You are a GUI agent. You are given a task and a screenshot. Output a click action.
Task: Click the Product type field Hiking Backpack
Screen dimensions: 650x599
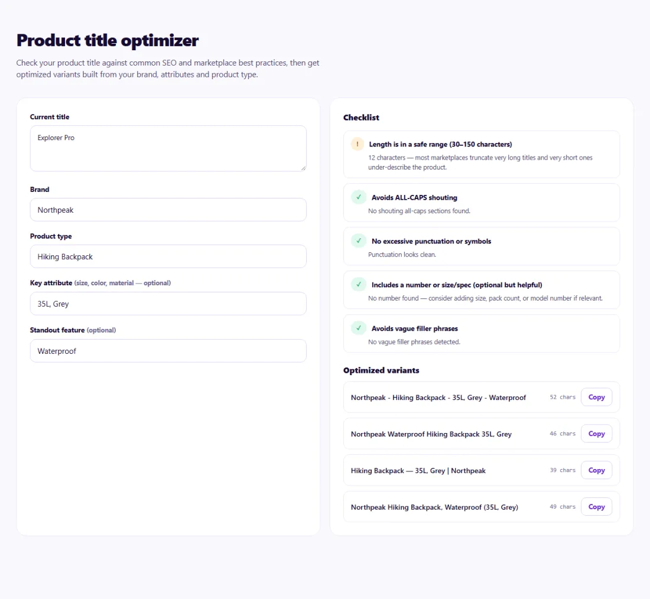point(168,256)
